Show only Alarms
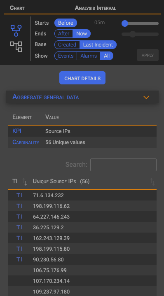Screen dimensions: 164x296 point(89,56)
